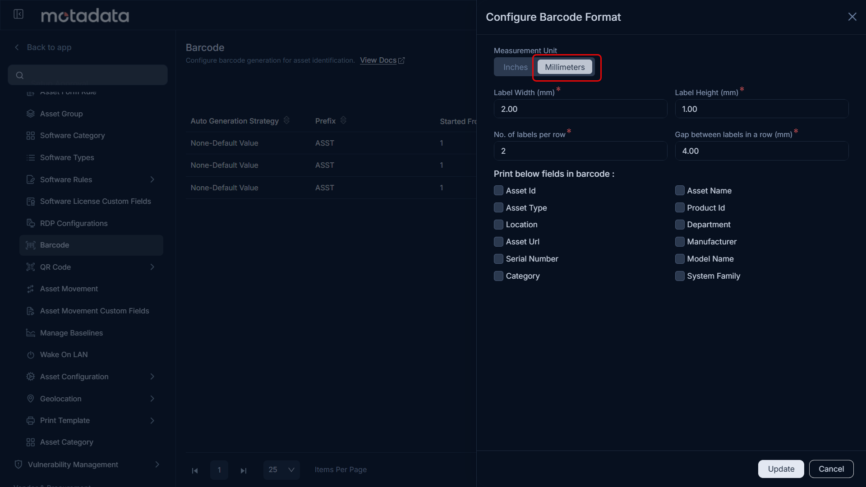Expand the Software Rules submenu
Image resolution: width=866 pixels, height=487 pixels.
click(x=152, y=179)
